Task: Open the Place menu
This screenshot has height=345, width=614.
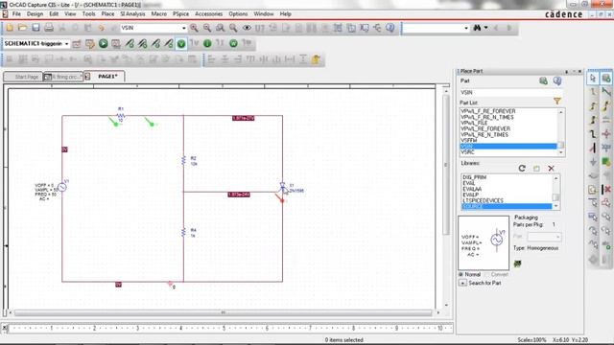Action: click(107, 13)
